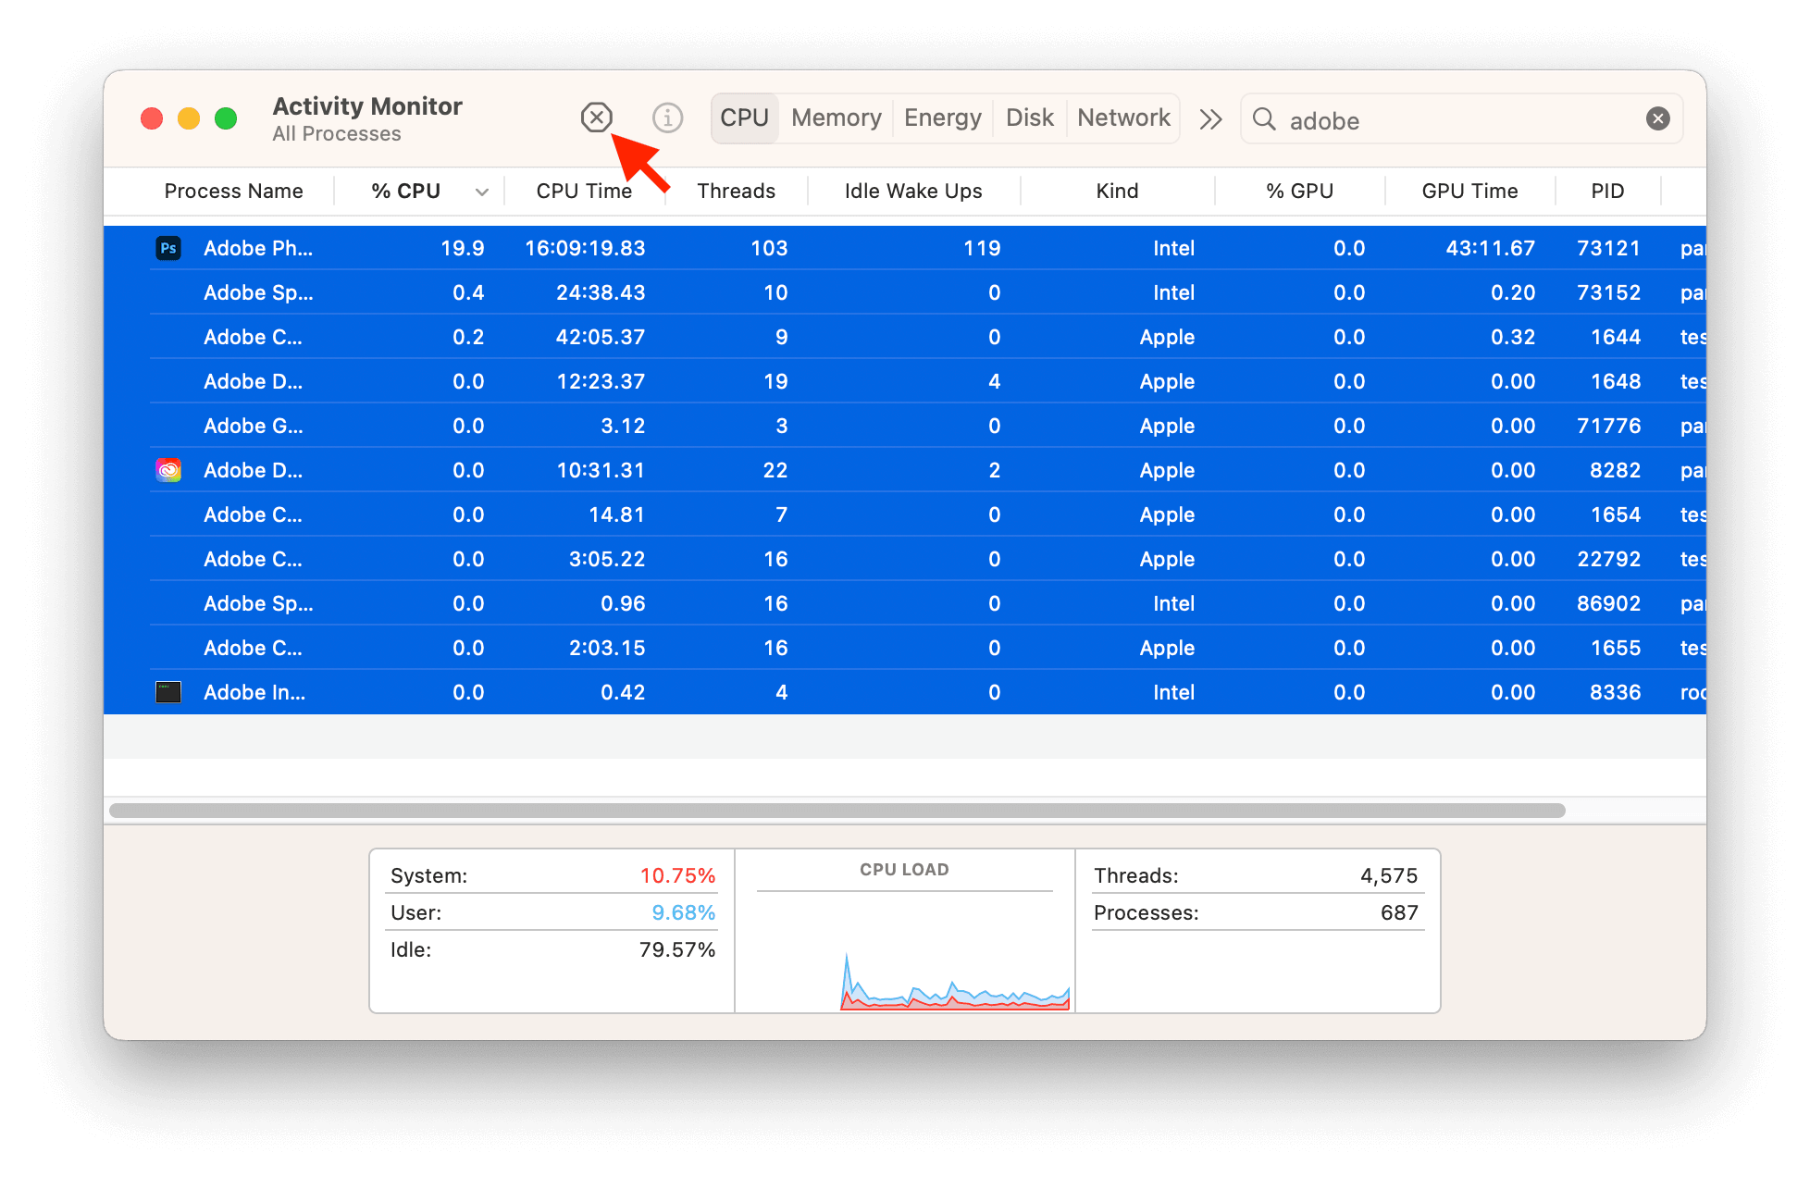Select the Adobe G... process row
The image size is (1810, 1177).
(x=905, y=426)
